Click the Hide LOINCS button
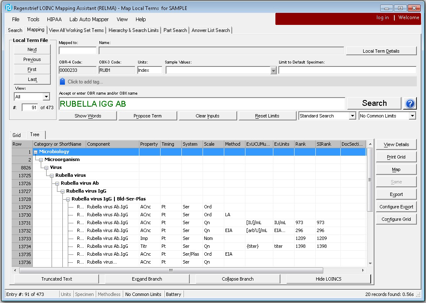This screenshot has width=426, height=303. (x=329, y=279)
